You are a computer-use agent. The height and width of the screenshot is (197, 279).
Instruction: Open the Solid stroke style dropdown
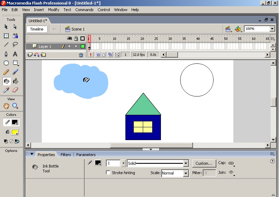[x=186, y=163]
